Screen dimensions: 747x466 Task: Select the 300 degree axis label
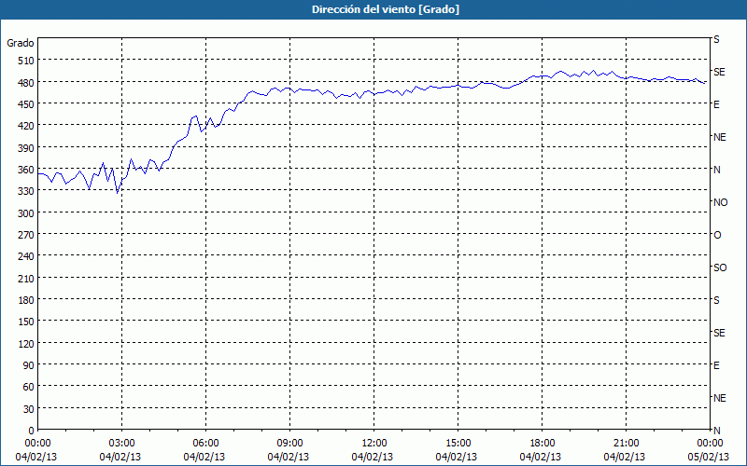26,213
